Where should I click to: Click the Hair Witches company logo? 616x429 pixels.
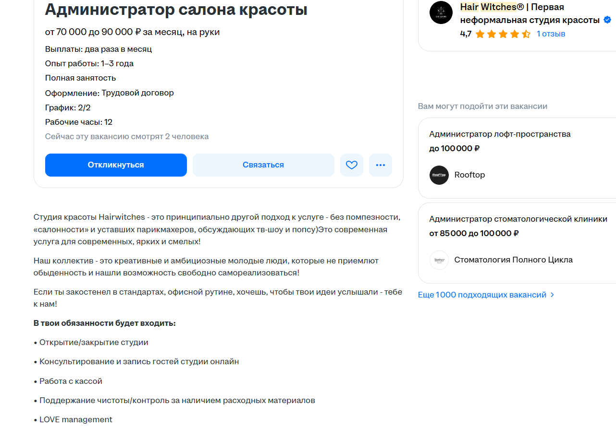point(441,13)
